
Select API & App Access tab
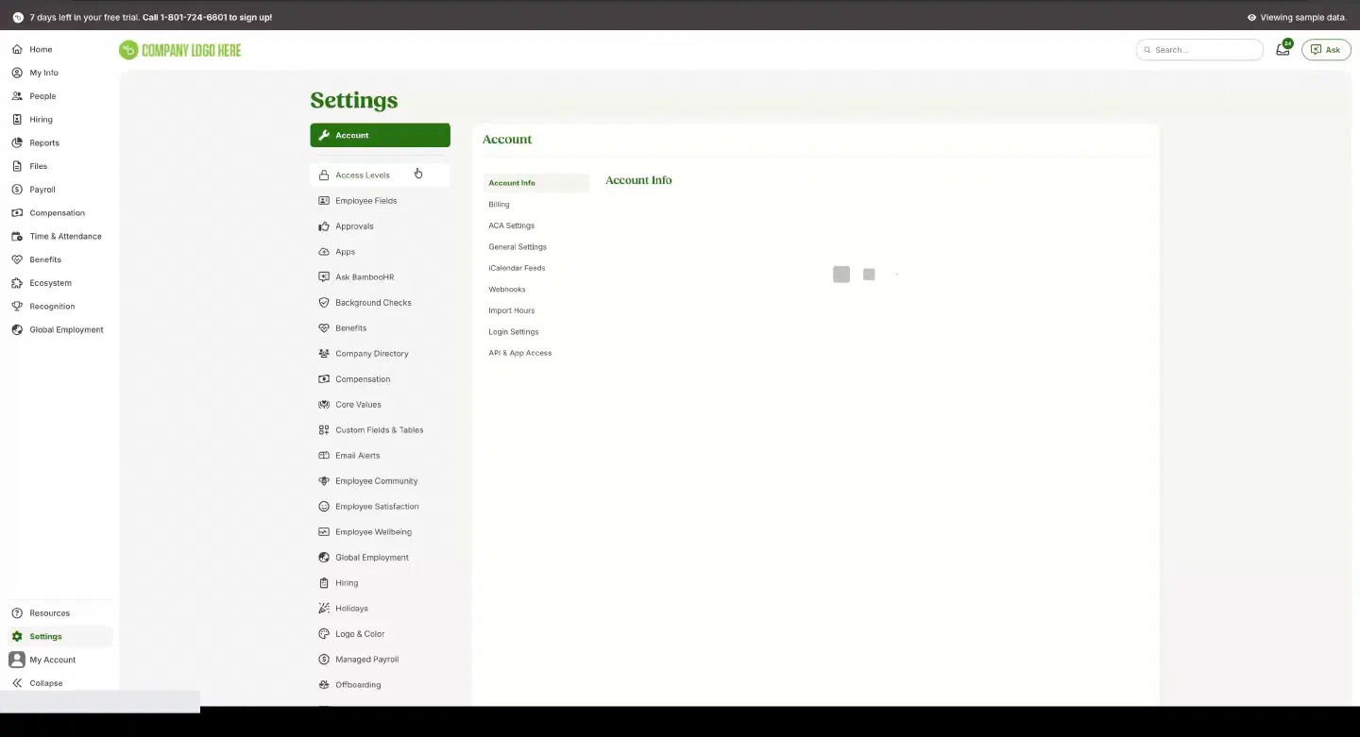coord(519,353)
